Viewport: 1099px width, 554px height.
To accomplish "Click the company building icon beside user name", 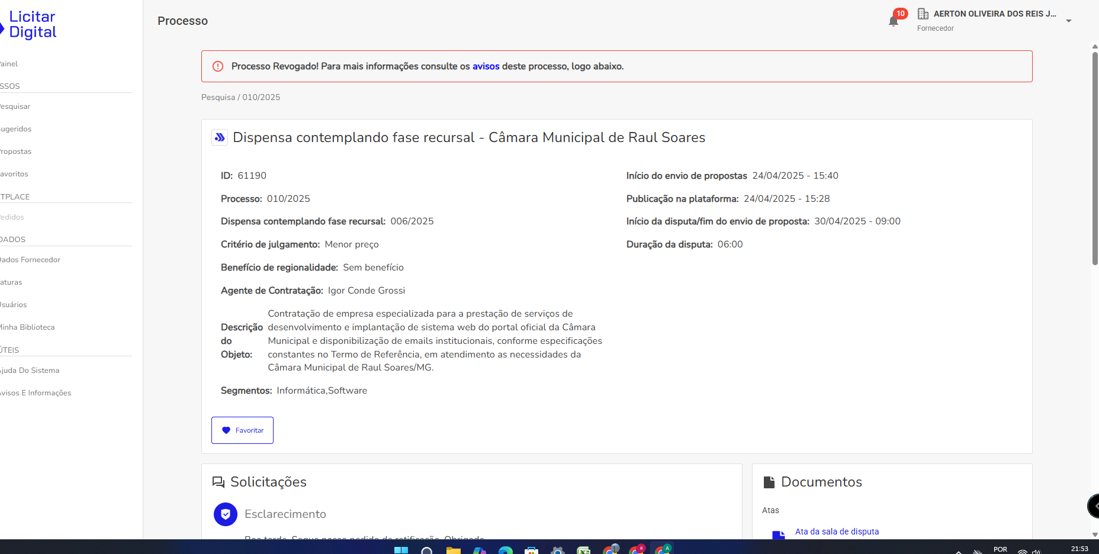I will tap(923, 14).
